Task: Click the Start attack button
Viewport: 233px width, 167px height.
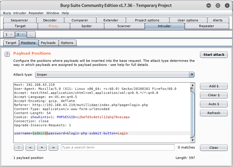Action: tap(214, 55)
